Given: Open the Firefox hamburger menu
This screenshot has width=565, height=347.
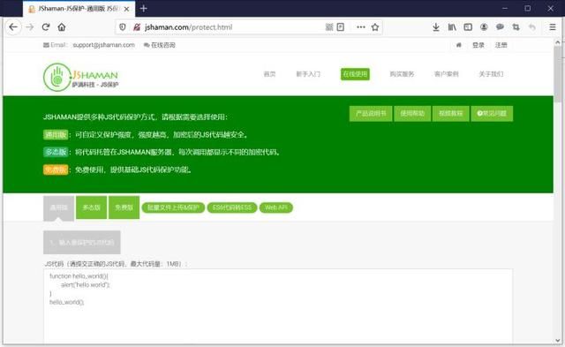Looking at the screenshot, I should 553,27.
